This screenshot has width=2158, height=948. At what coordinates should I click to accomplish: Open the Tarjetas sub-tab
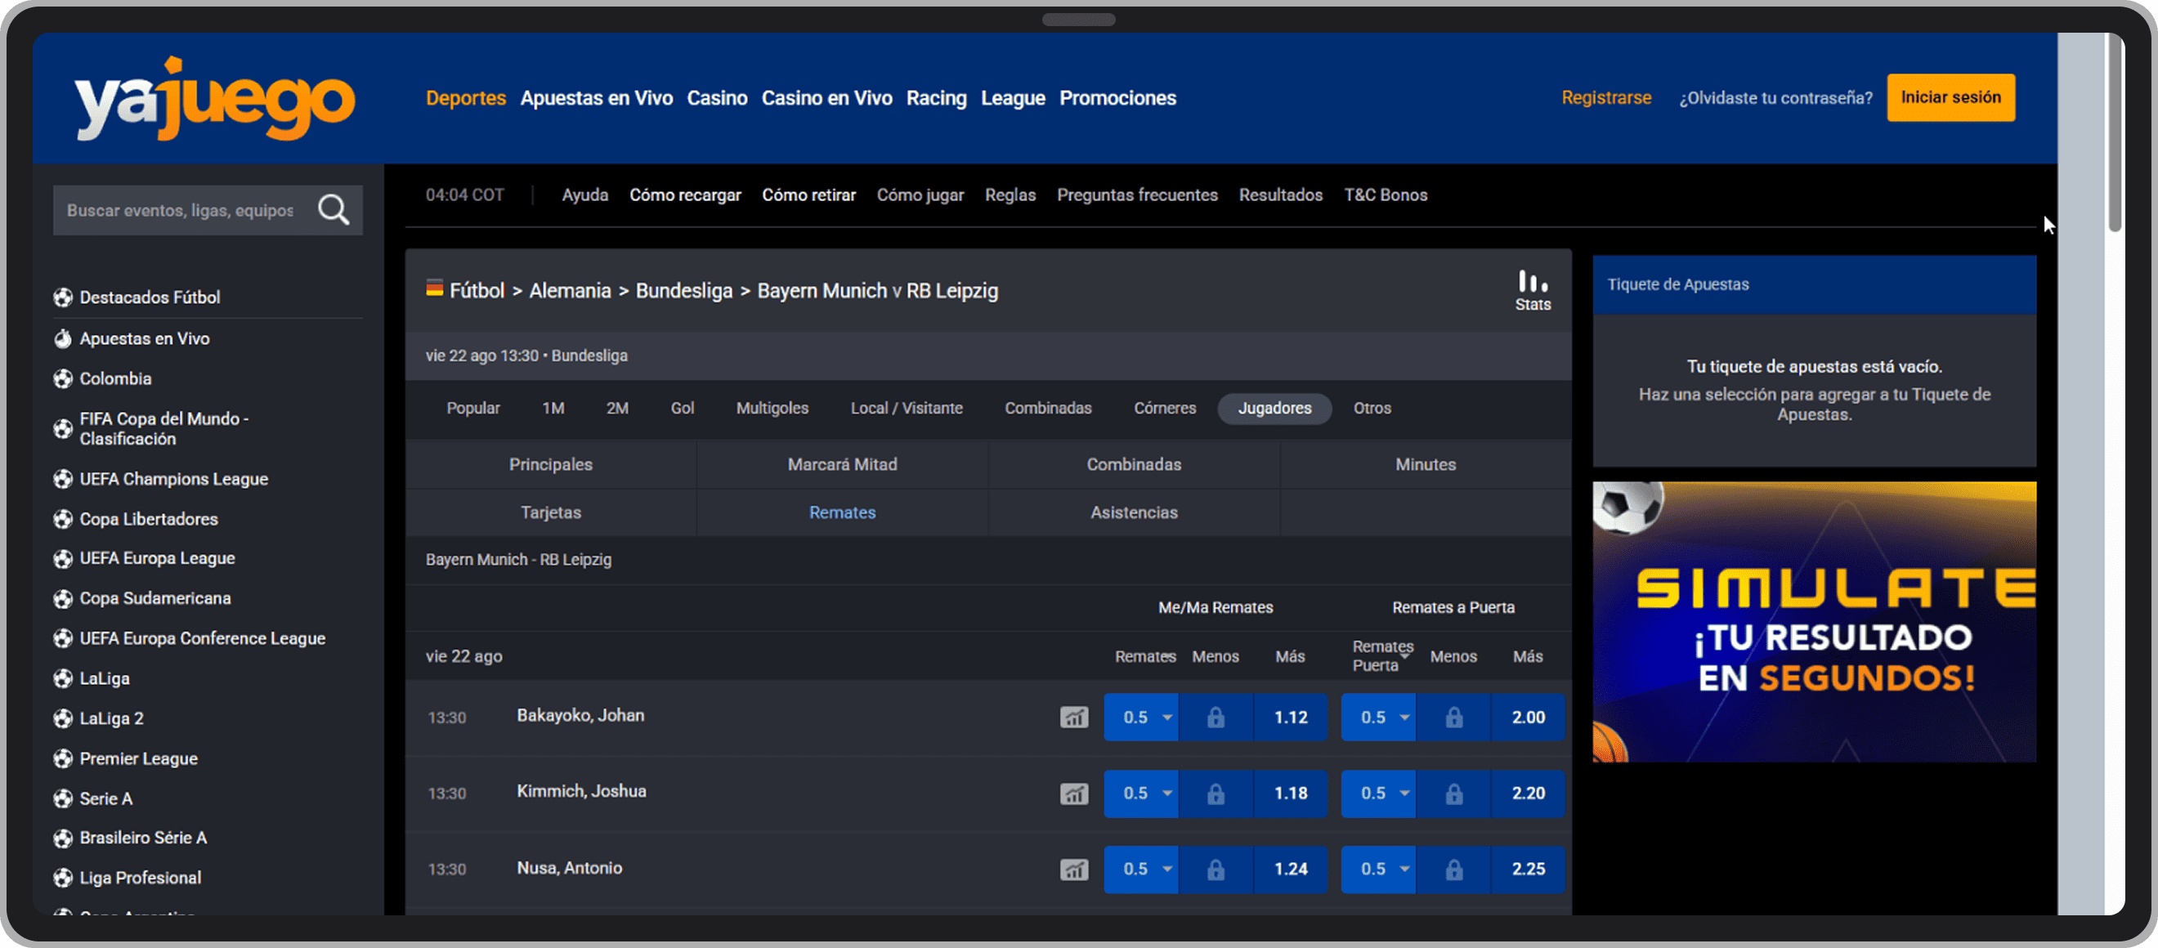[x=550, y=512]
